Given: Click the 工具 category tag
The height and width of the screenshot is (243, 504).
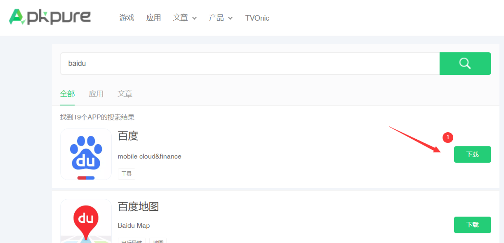Looking at the screenshot, I should pos(127,174).
